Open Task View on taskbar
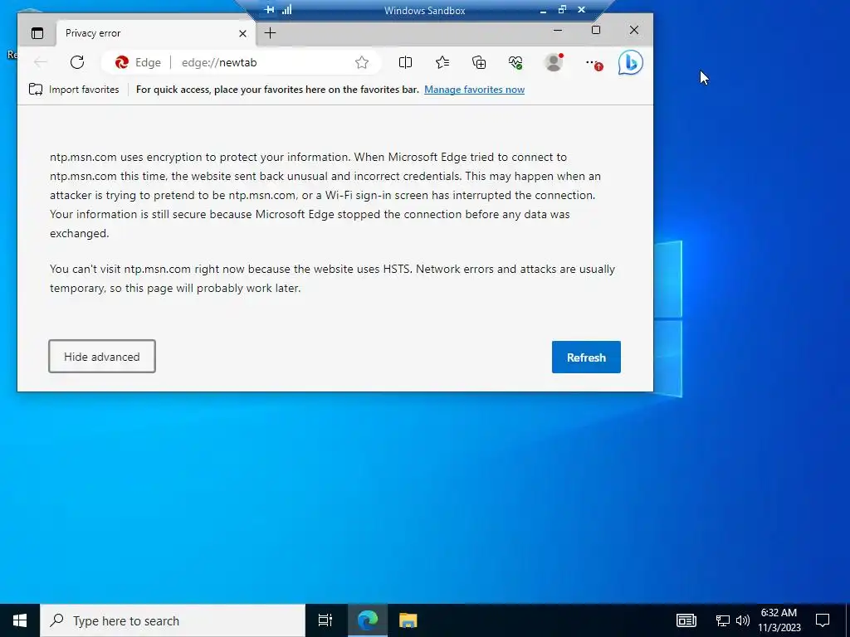Screen dimensions: 850x637 [x=325, y=620]
